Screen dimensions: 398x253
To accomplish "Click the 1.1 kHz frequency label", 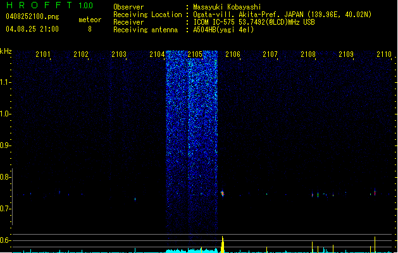I will pyautogui.click(x=5, y=82).
